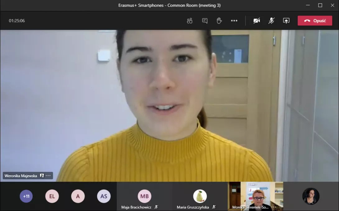The image size is (339, 211).
Task: Click the A participant avatar
Action: tap(78, 196)
